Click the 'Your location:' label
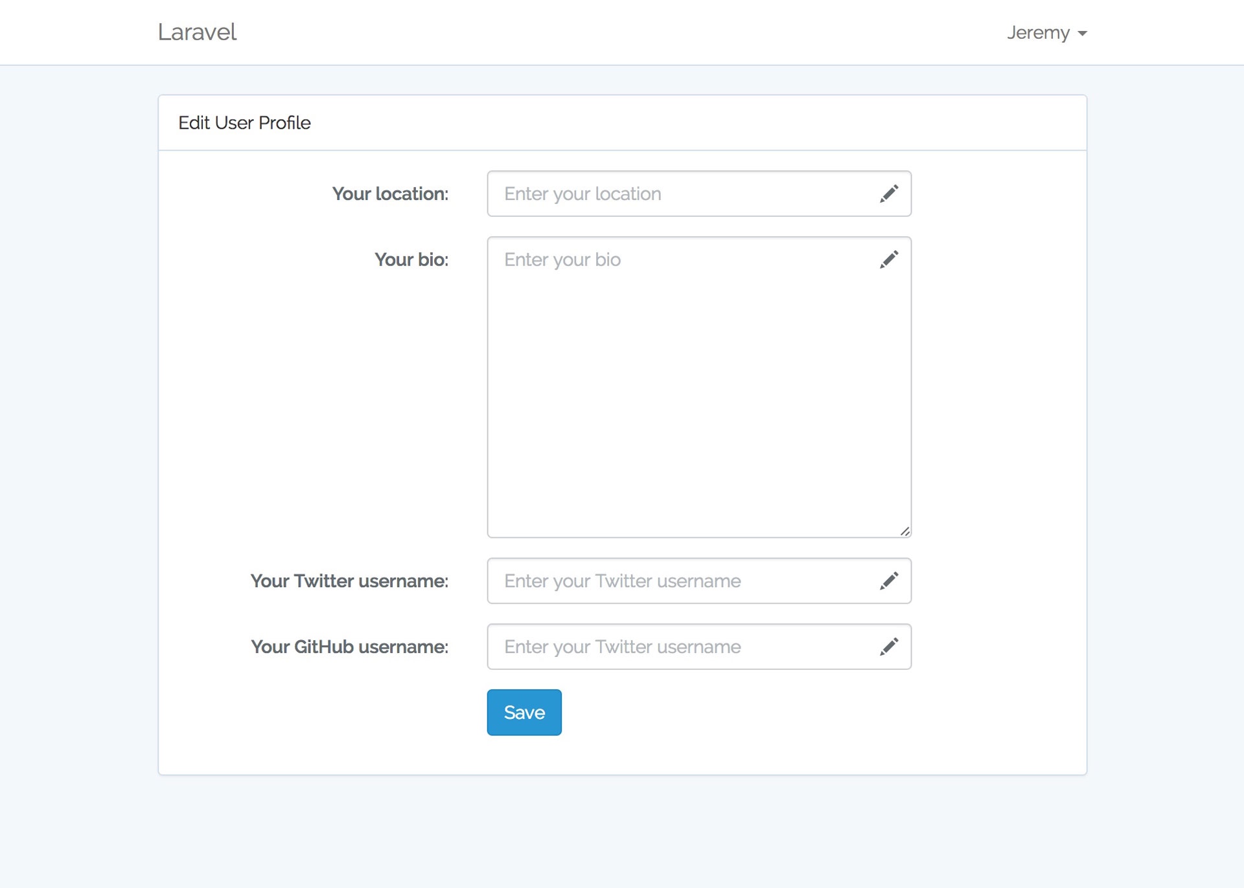Viewport: 1244px width, 888px height. [x=390, y=194]
